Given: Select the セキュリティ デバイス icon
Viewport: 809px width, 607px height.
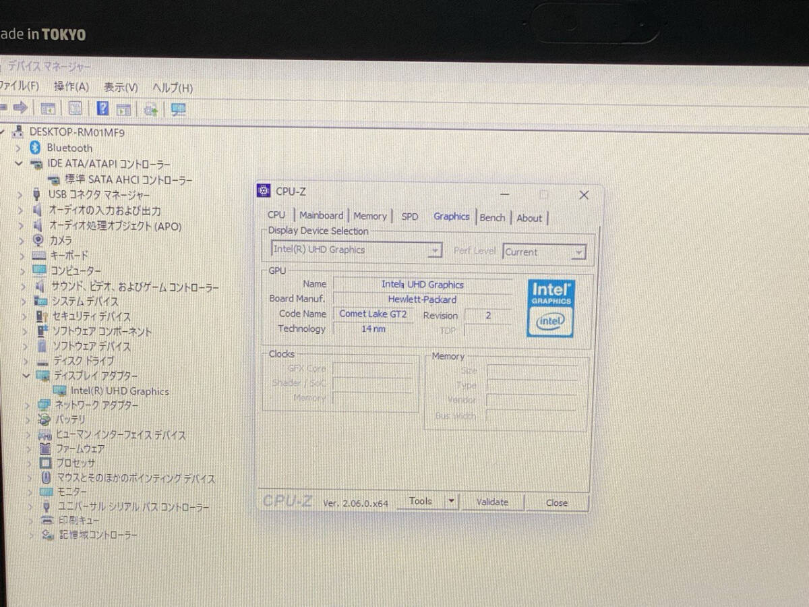Looking at the screenshot, I should coord(41,316).
